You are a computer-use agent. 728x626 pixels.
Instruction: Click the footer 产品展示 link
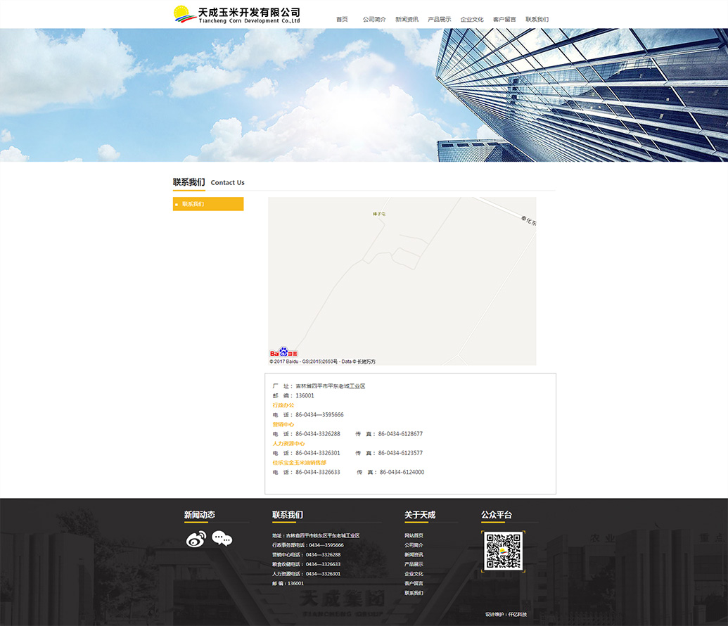point(414,564)
